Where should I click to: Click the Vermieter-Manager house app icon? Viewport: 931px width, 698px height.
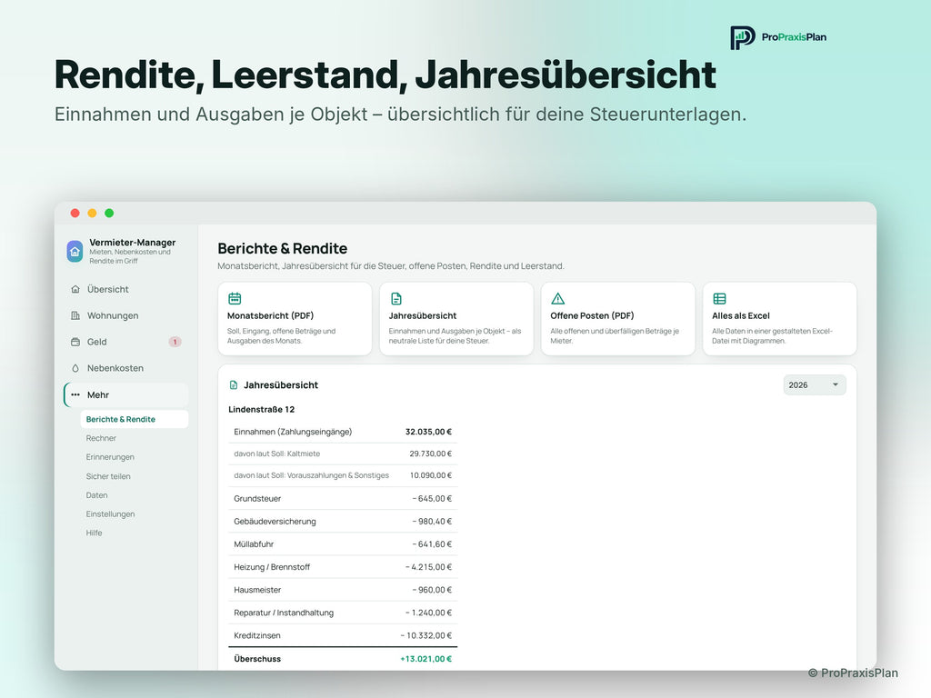click(x=75, y=251)
